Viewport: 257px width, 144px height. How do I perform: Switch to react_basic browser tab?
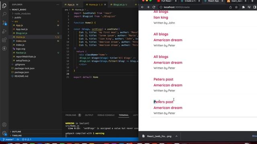[237, 1]
